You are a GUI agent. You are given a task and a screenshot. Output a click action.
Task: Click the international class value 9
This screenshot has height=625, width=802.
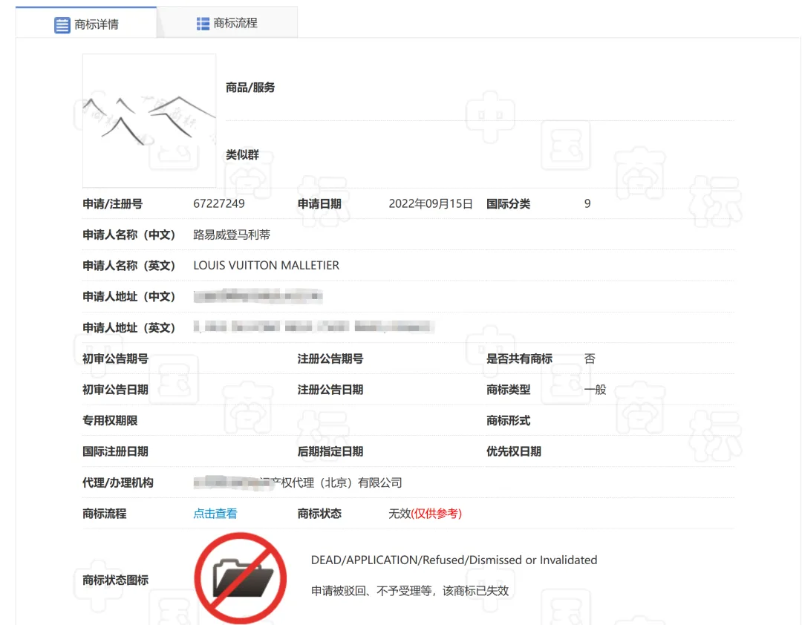pyautogui.click(x=587, y=203)
